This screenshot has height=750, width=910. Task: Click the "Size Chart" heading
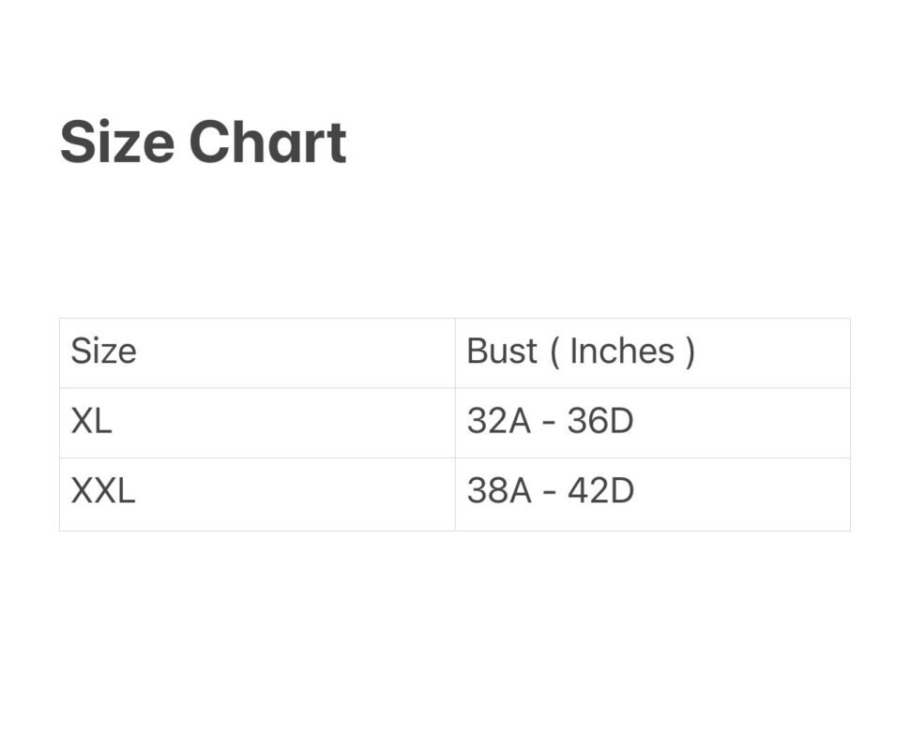pos(203,142)
